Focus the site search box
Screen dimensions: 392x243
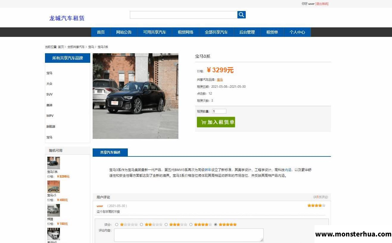pyautogui.click(x=183, y=15)
